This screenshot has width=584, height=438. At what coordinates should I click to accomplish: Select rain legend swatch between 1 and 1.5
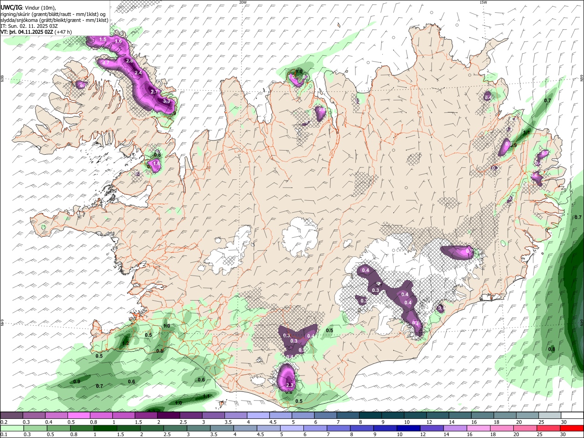(x=105, y=428)
